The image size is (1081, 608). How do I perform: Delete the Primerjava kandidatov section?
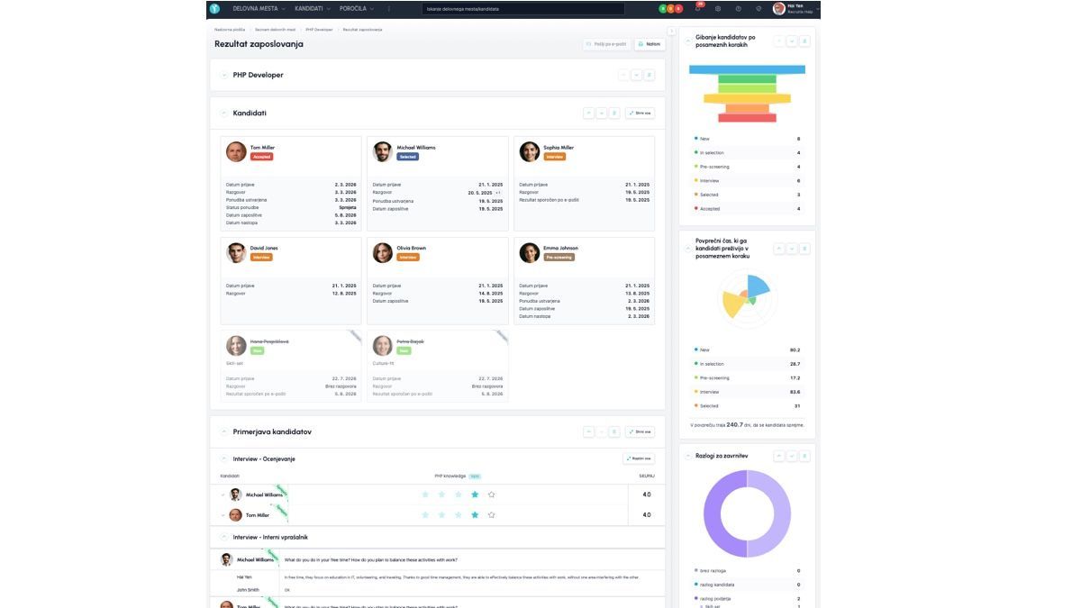(x=614, y=432)
